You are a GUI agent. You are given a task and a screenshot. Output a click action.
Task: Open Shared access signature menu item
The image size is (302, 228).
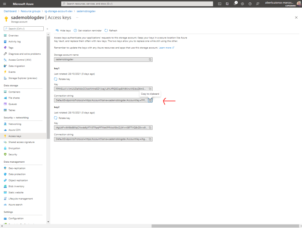click(x=21, y=142)
